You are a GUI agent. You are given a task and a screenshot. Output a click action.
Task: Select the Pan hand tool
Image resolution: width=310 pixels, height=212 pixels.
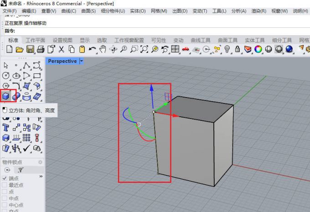pos(103,49)
